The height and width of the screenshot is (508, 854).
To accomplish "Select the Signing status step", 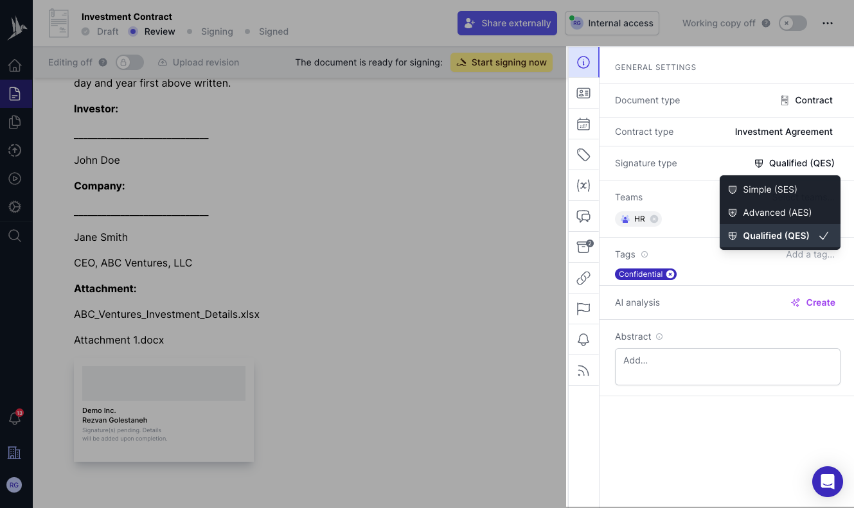I will [x=209, y=31].
